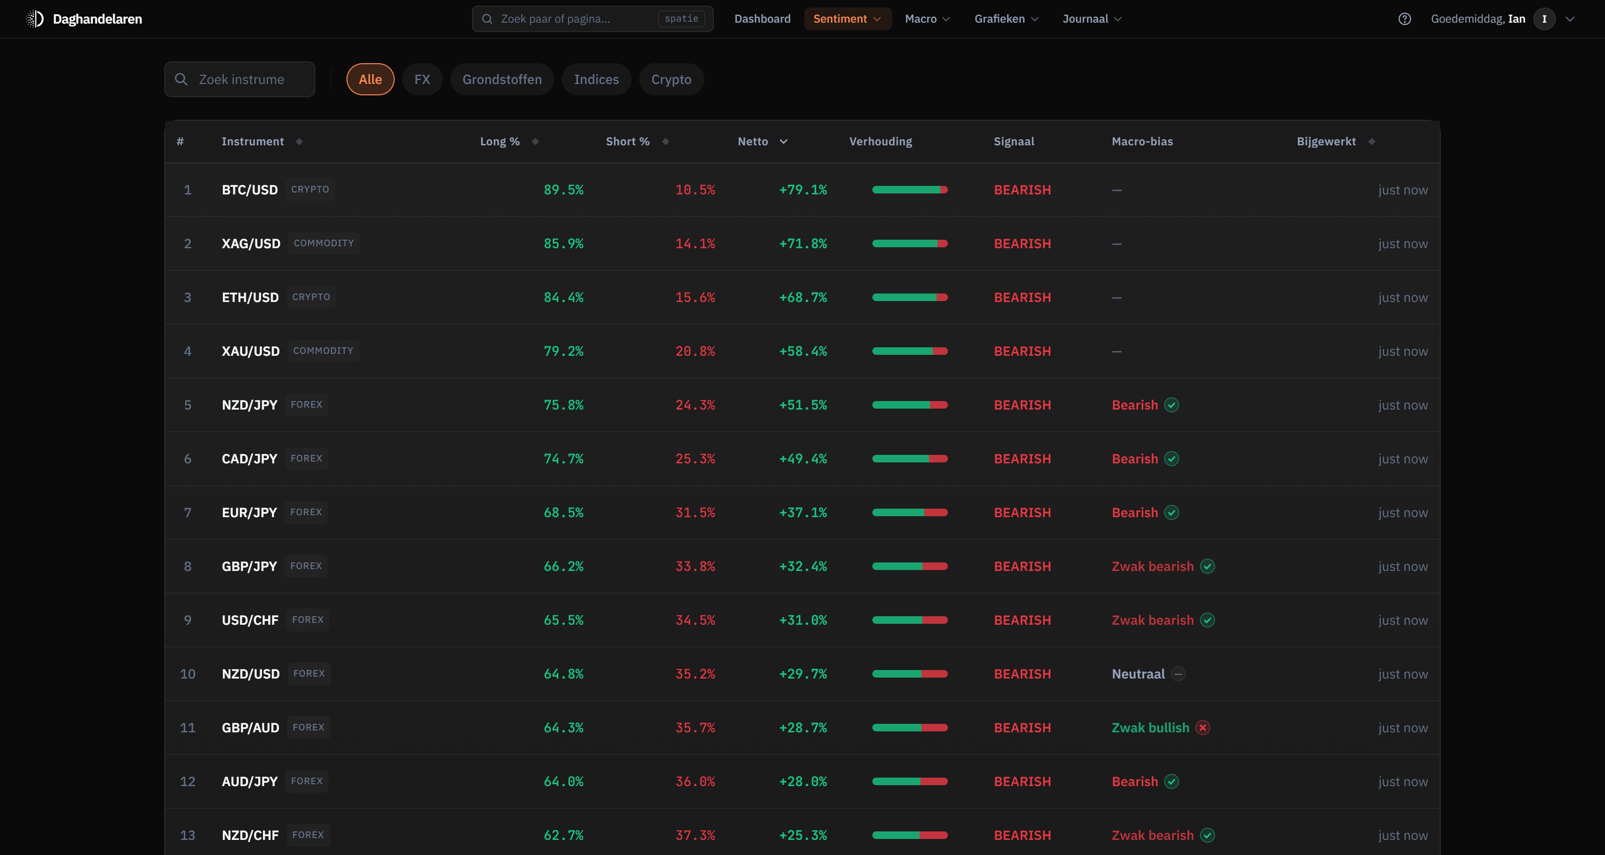Click the Daghandelaren brand name
Viewport: 1605px width, 855px height.
97,19
